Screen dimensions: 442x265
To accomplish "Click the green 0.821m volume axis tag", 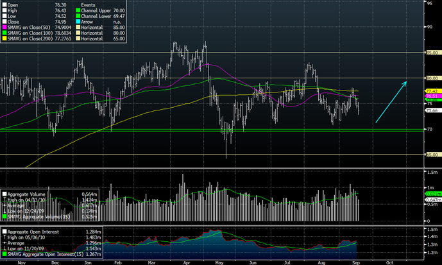I will [x=433, y=194].
